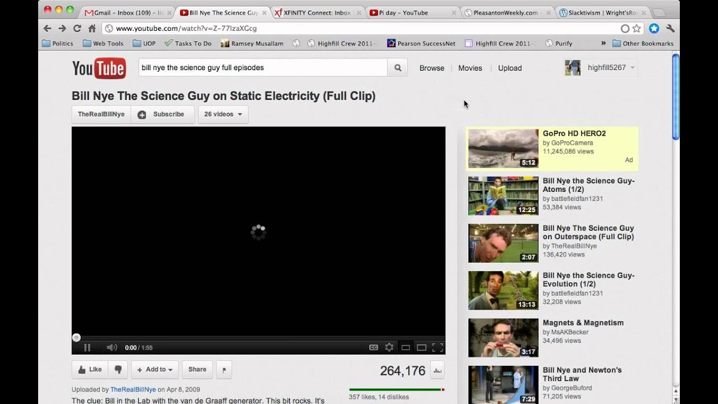Image resolution: width=718 pixels, height=404 pixels.
Task: Switch to the PleasantonWeekly.com tab
Action: [x=508, y=12]
